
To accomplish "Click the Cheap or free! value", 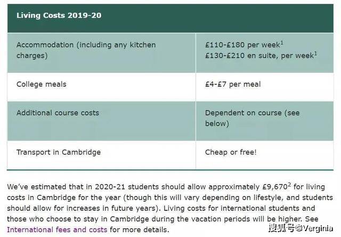I will [231, 152].
